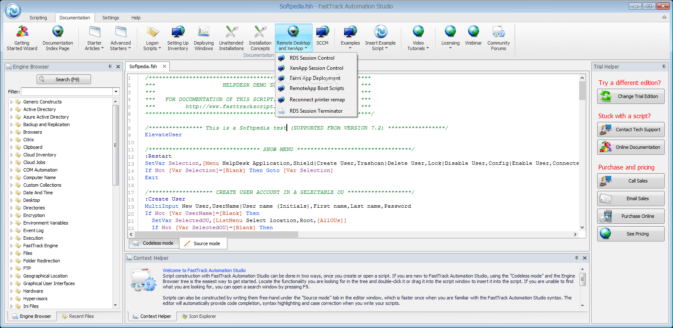Open Insert Example Script menu
Screen dimensions: 673x328
coord(380,38)
